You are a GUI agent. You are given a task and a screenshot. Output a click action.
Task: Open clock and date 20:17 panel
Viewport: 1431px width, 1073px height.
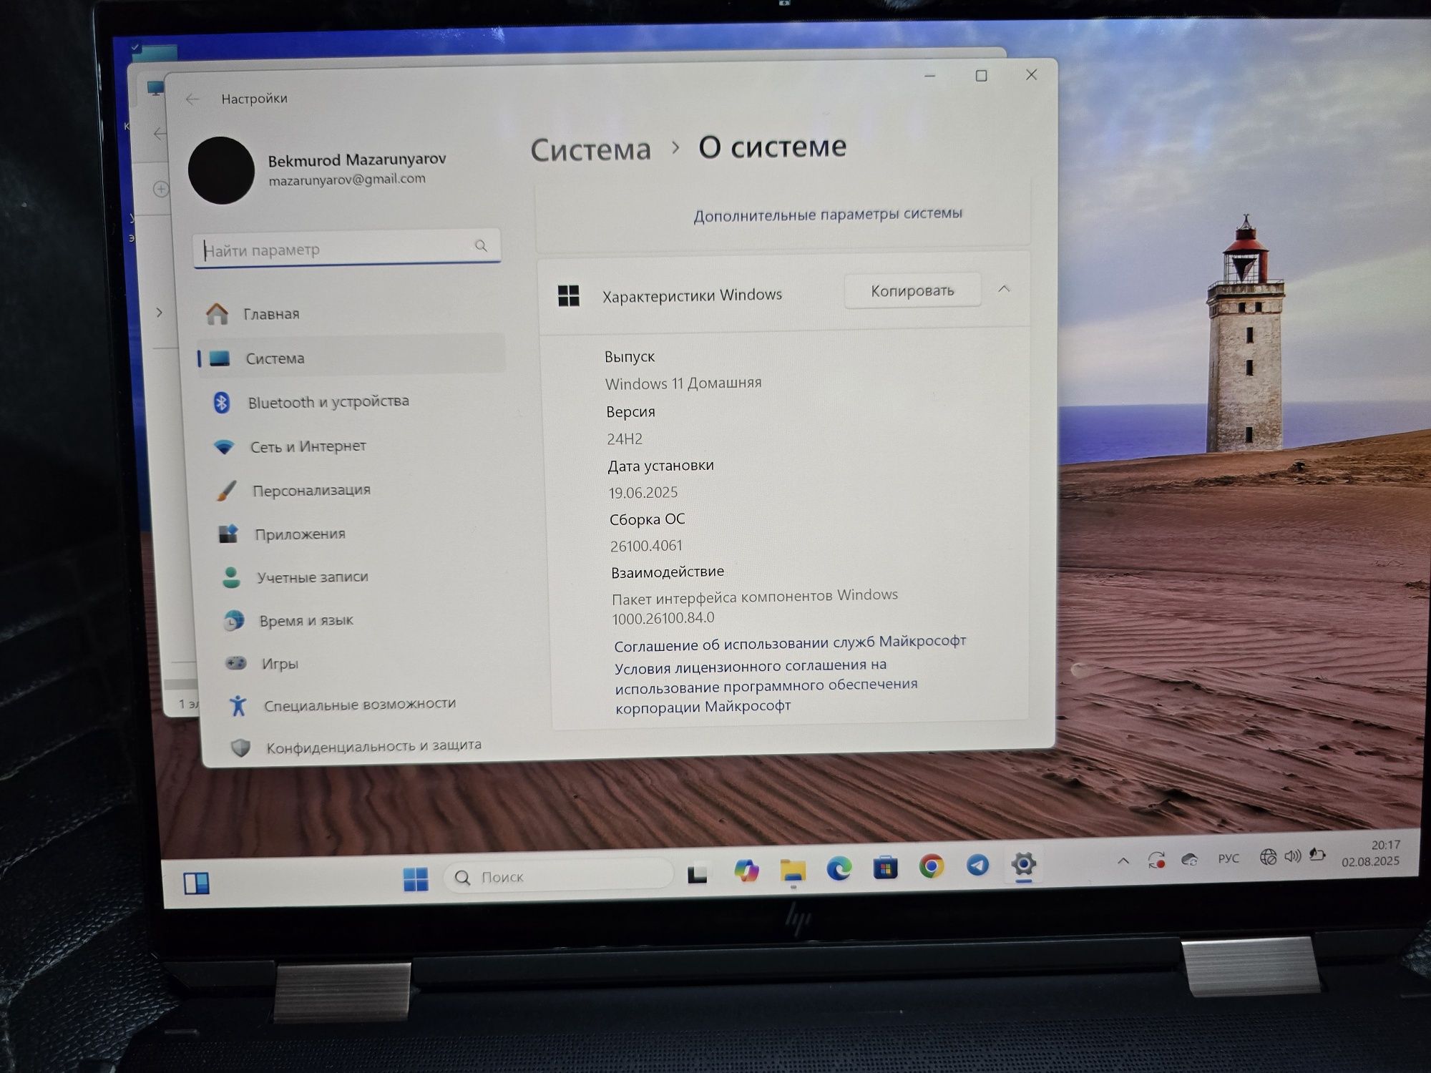(1371, 853)
